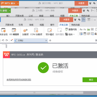This screenshot has width=97, height=97.
Task: Insert building block gallery control beside picture icon
Action: click(x=92, y=29)
